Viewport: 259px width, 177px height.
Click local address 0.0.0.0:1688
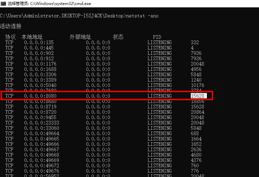40,69
